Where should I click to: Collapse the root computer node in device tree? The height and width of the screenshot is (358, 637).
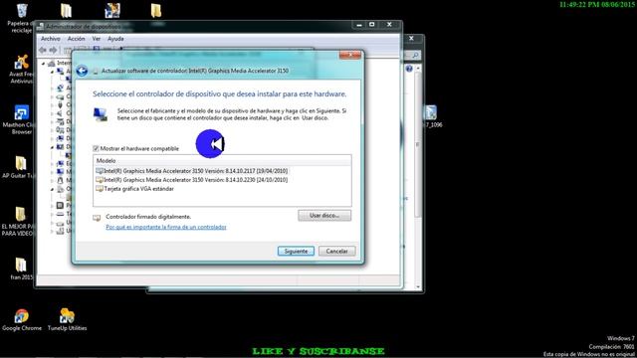44,64
